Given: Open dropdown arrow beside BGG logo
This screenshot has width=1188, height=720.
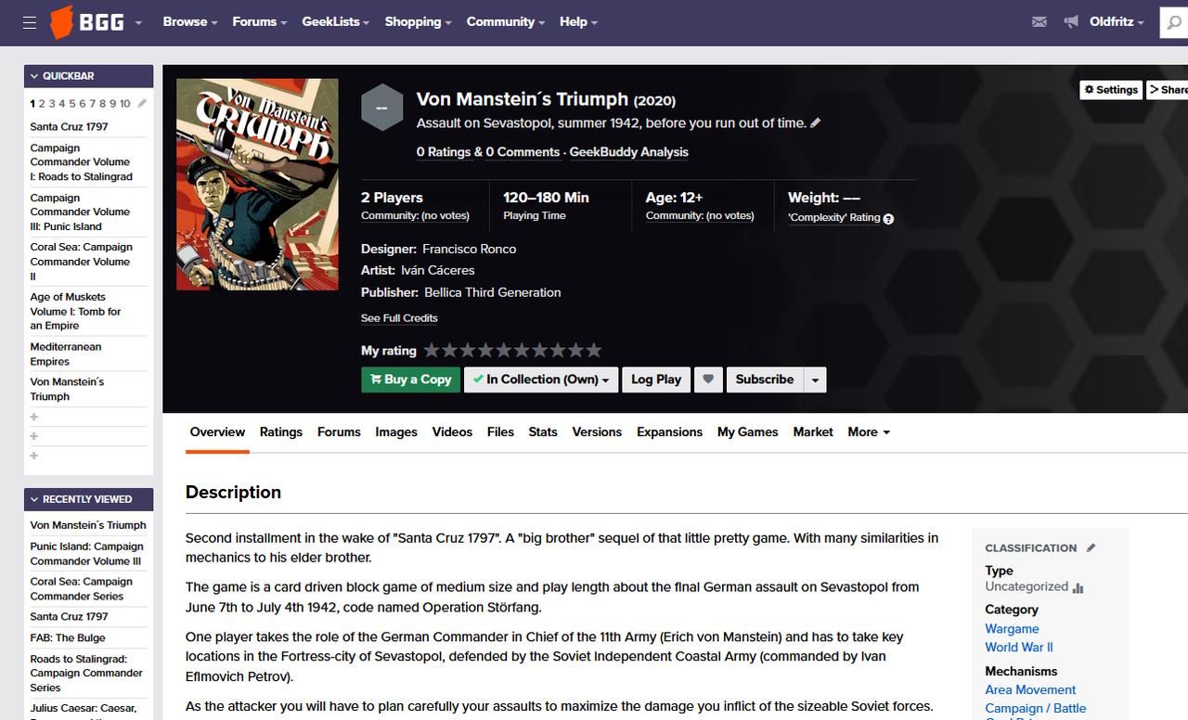Looking at the screenshot, I should tap(138, 22).
